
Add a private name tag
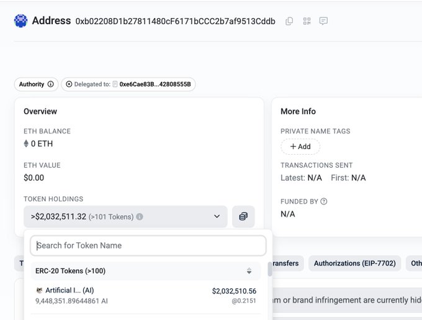click(x=300, y=146)
